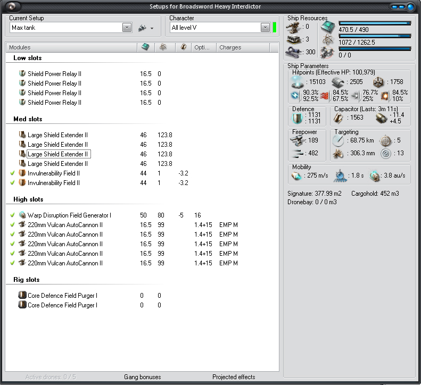This screenshot has width=421, height=385.
Task: Open the Current Setup dropdown arrow
Action: click(x=127, y=27)
